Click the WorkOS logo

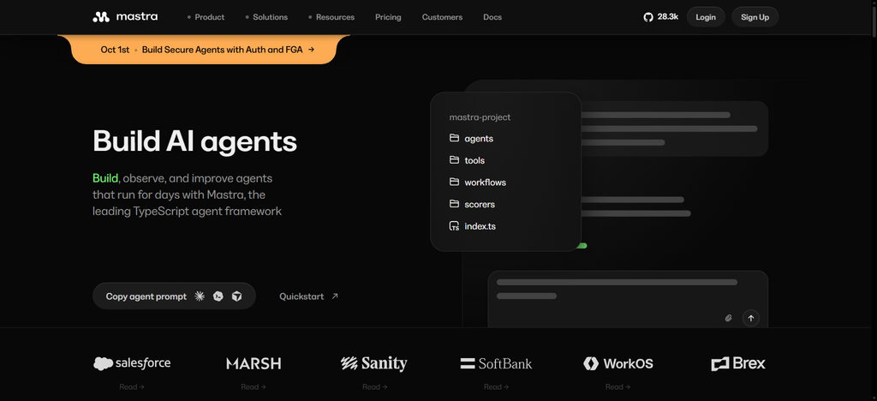(x=618, y=363)
